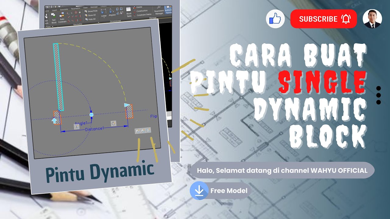Switch to the Insert ribbon tab
This screenshot has width=390, height=219.
pyautogui.click(x=55, y=10)
